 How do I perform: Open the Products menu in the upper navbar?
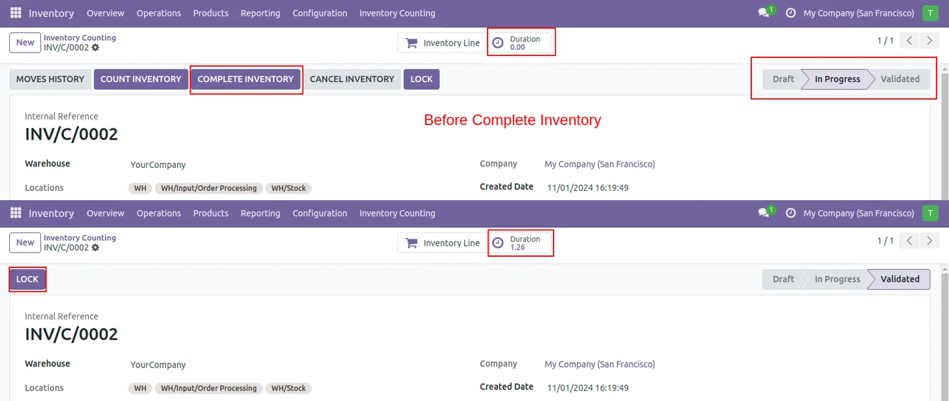click(211, 13)
